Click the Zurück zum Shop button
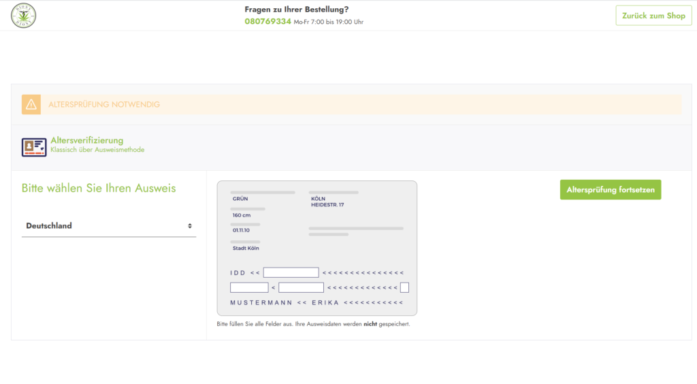The image size is (697, 384). [653, 16]
